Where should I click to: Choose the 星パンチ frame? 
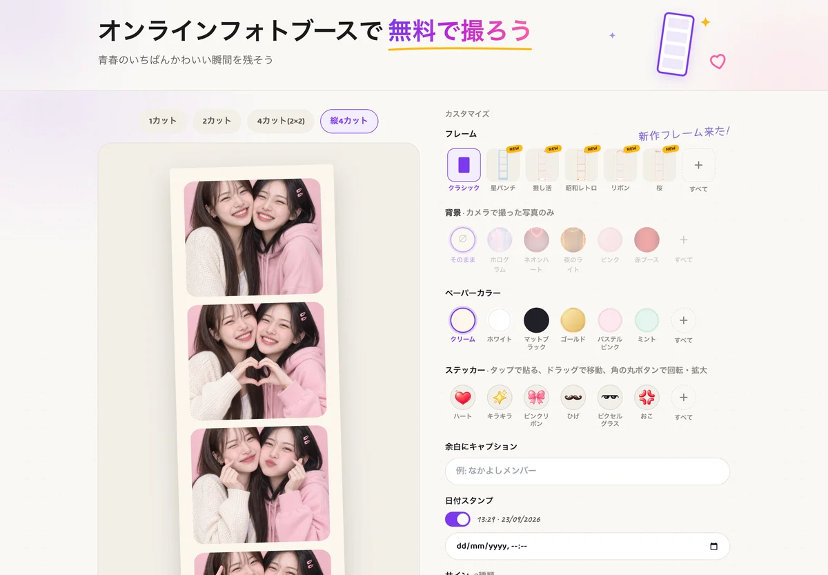click(x=503, y=165)
